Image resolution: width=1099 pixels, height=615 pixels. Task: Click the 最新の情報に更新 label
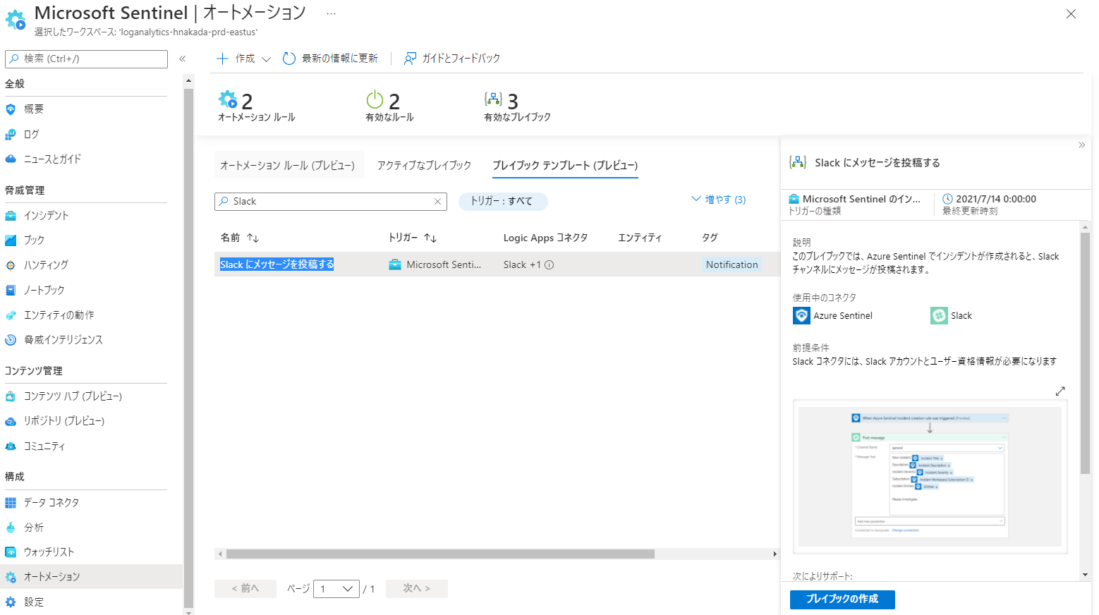click(340, 59)
